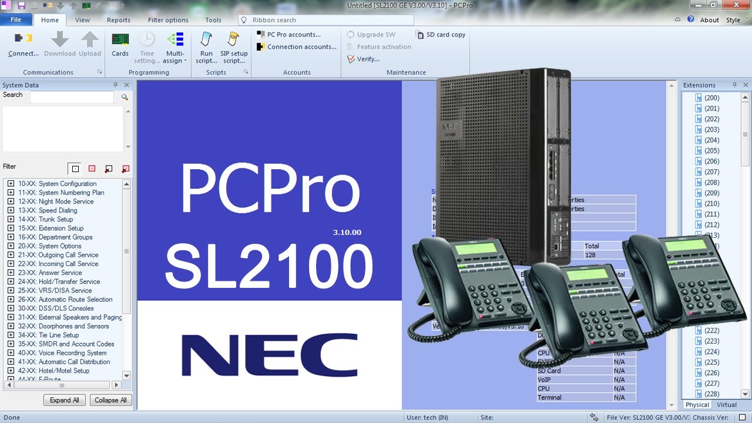Collapse the ribbon with the caret icon

[x=677, y=19]
